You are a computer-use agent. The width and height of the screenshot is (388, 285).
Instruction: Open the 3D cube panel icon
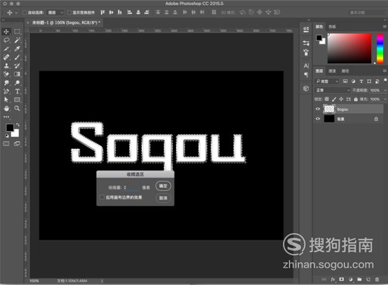[306, 88]
